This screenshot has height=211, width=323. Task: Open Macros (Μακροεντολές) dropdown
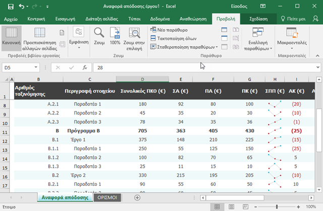tap(292, 39)
